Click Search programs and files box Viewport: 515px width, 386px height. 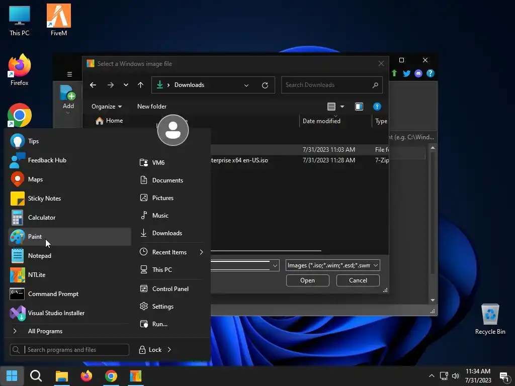(69, 350)
